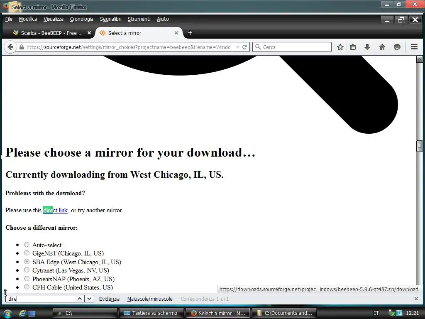Open C:\Documents and... taskbar window
425x319 pixels.
(x=284, y=313)
